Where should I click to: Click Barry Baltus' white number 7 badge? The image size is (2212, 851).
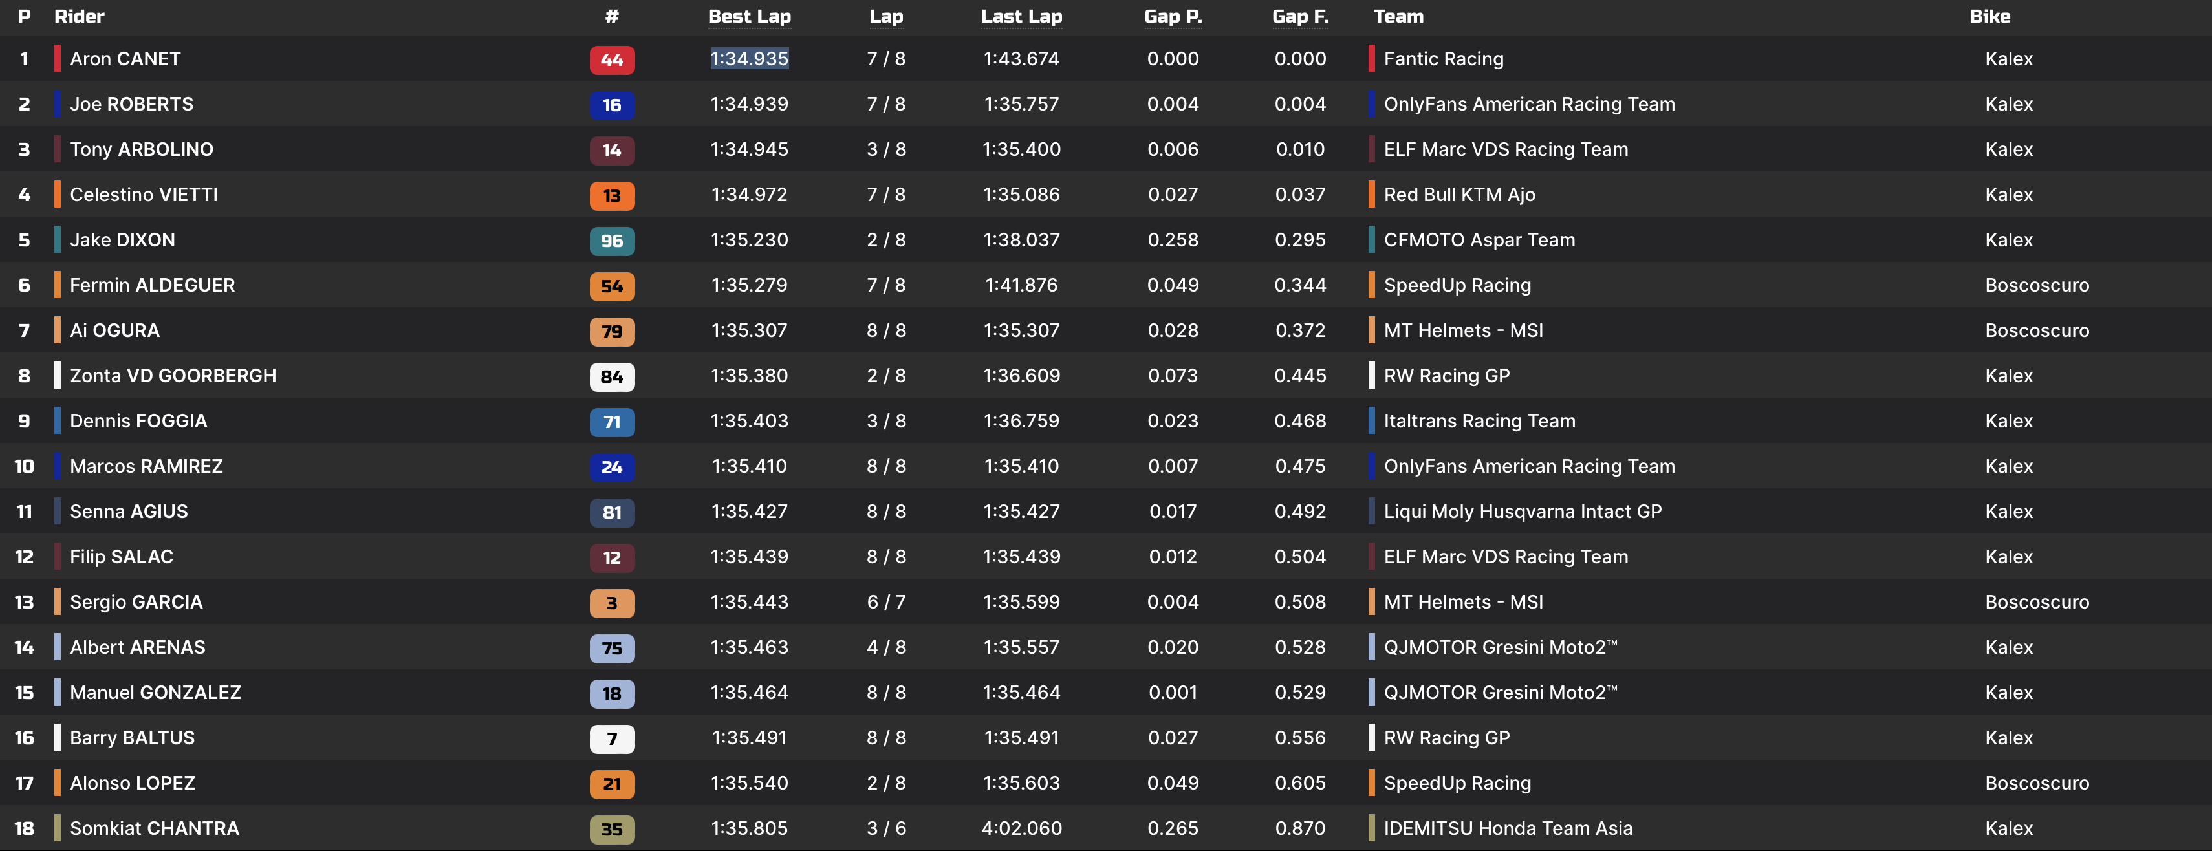[611, 739]
